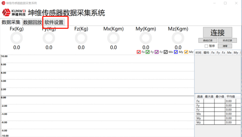
Task: Toggle the blue My curve checkbox
Action: point(176,52)
